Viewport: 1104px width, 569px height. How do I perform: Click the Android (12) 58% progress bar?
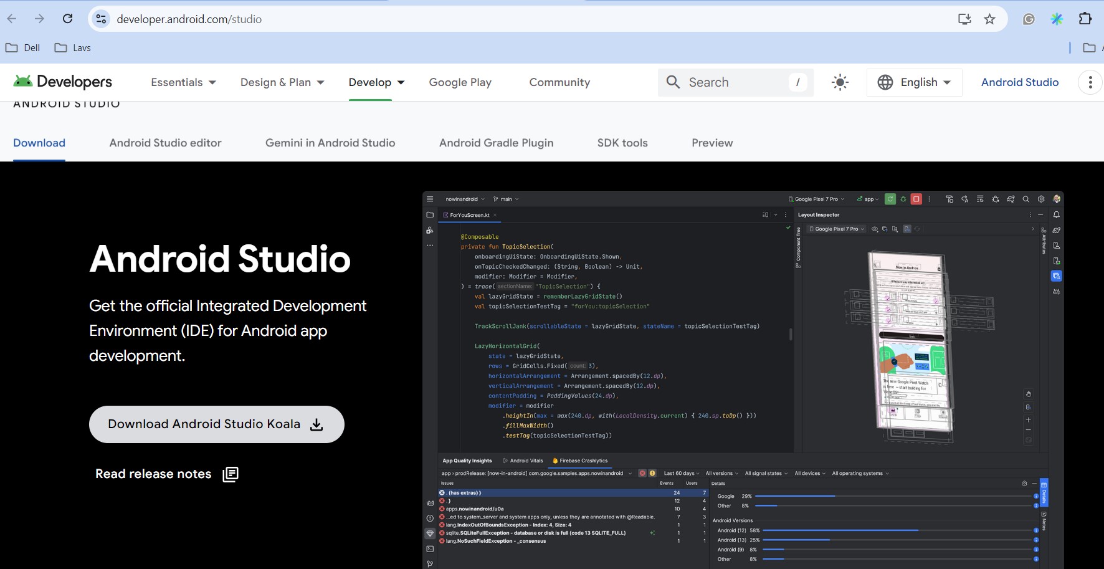pos(897,530)
